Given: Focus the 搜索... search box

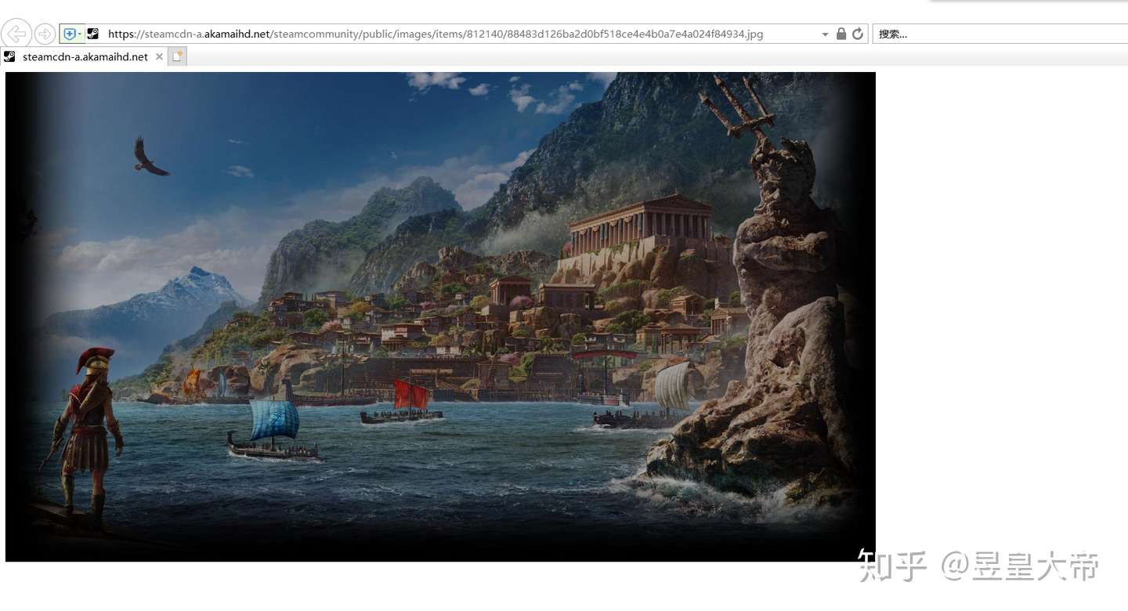Looking at the screenshot, I should pos(1000,34).
